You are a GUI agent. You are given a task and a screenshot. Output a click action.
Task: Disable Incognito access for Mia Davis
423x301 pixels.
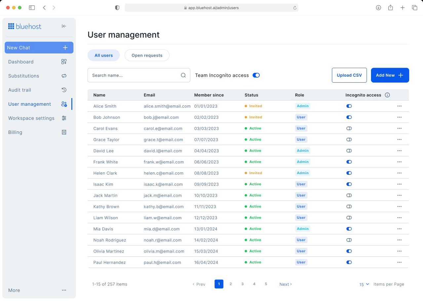(x=349, y=229)
